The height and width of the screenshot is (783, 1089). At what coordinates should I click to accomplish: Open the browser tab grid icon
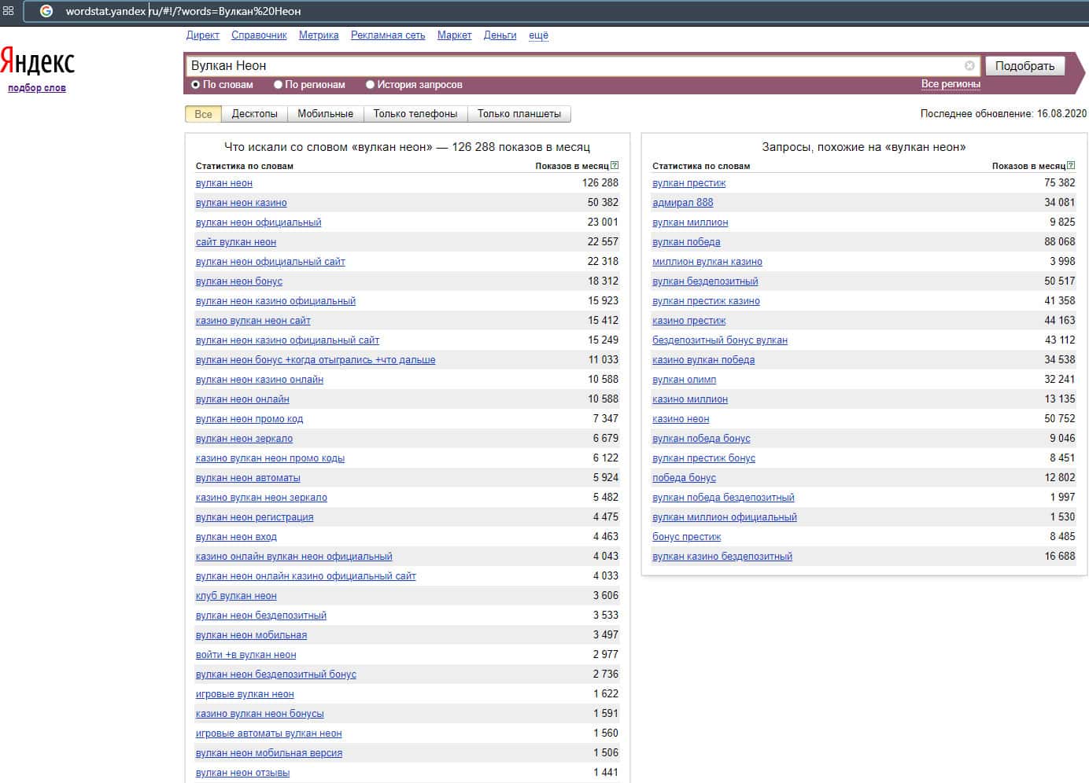coord(9,11)
